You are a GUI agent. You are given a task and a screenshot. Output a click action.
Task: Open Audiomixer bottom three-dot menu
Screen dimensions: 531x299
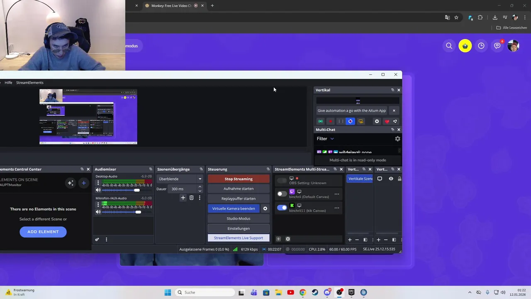tap(106, 240)
